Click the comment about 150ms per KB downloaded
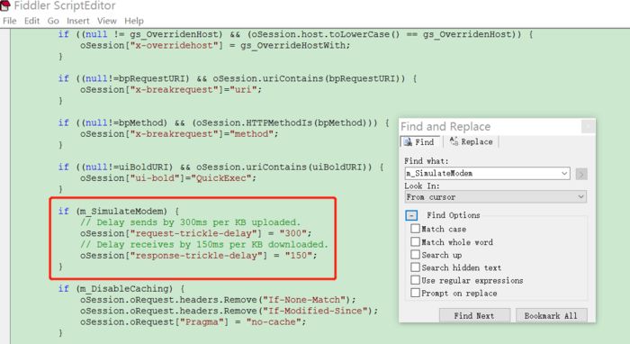This screenshot has width=630, height=344. click(x=204, y=244)
